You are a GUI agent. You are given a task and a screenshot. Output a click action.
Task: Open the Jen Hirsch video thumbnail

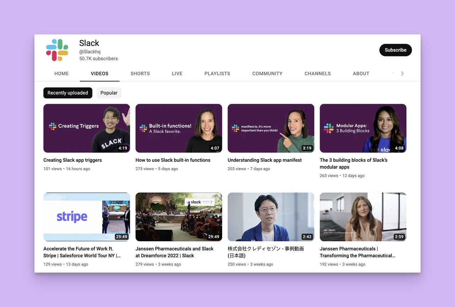[363, 217]
